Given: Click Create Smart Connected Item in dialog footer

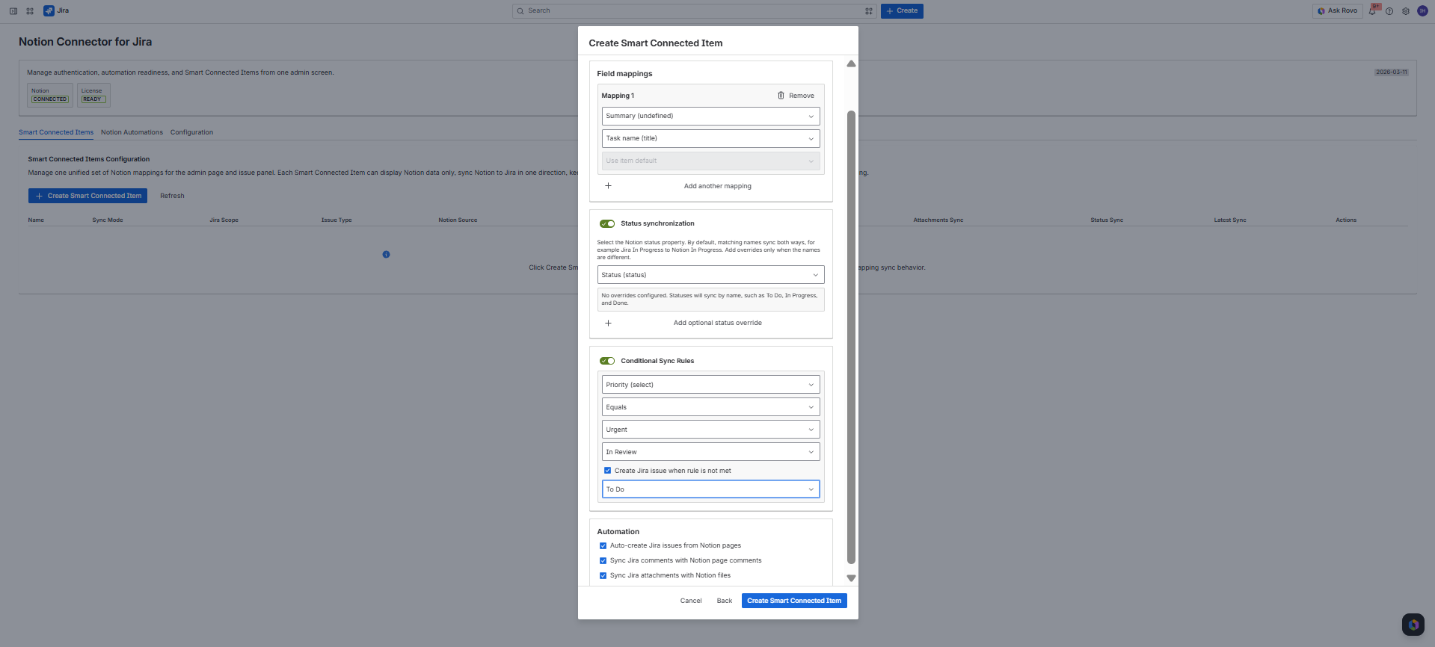Looking at the screenshot, I should (794, 601).
